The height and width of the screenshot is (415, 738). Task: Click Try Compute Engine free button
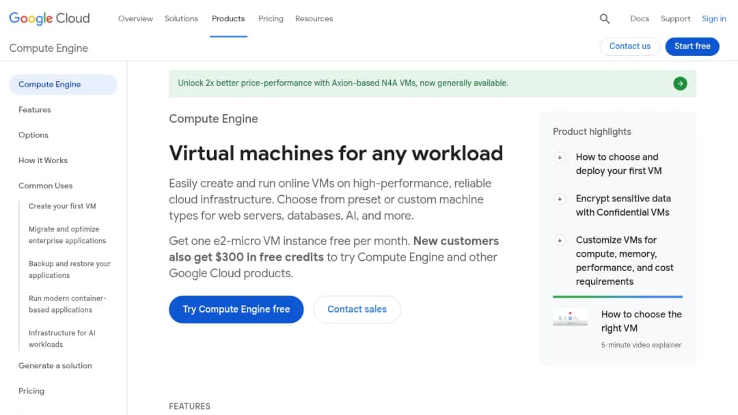coord(236,309)
